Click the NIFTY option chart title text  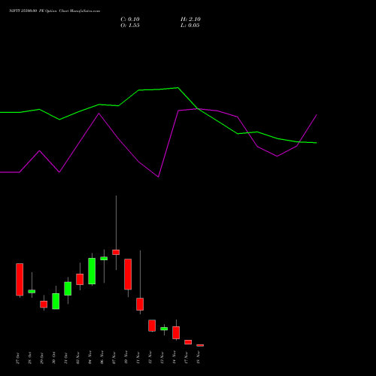coord(54,11)
